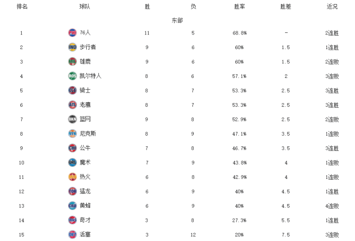The width and height of the screenshot is (355, 241).
Task: Click the 黄蜂 team logo icon
Action: click(x=72, y=206)
